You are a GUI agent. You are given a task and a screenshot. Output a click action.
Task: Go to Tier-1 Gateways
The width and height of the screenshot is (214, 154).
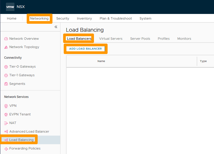[x=22, y=75]
